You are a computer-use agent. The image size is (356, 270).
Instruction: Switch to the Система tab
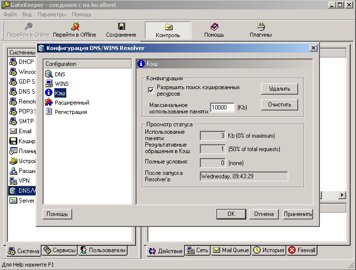tap(24, 251)
